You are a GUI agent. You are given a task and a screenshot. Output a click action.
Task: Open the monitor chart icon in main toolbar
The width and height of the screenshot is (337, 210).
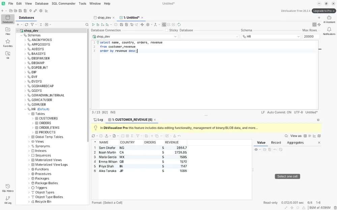click(x=47, y=11)
